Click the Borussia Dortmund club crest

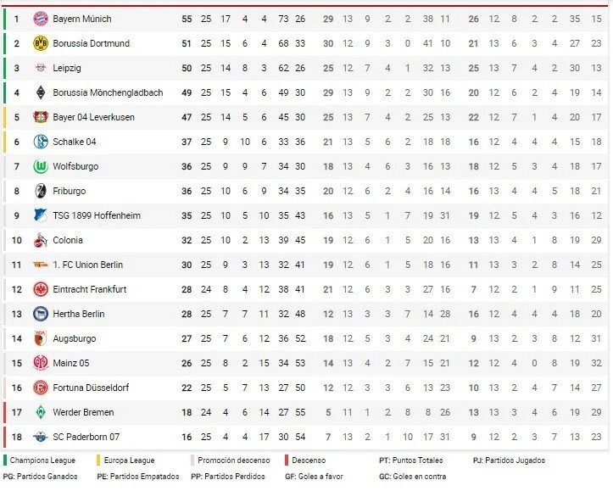point(41,43)
